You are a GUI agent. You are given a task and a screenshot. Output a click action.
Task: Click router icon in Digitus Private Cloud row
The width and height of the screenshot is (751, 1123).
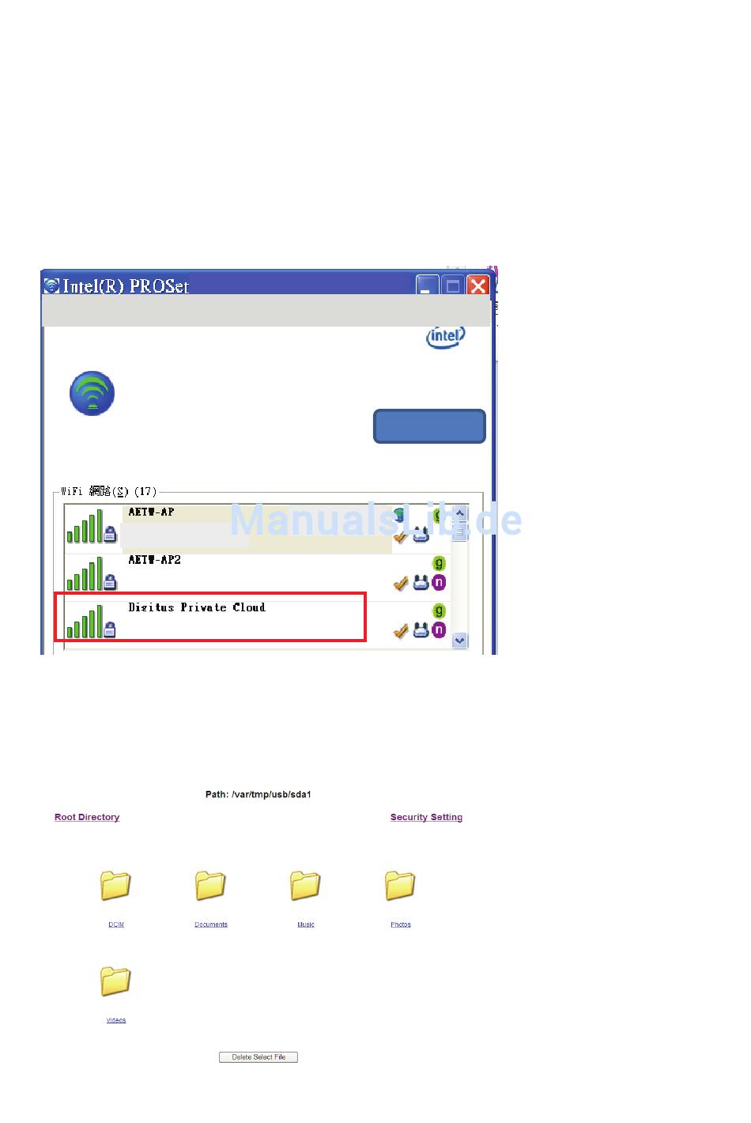[x=421, y=630]
